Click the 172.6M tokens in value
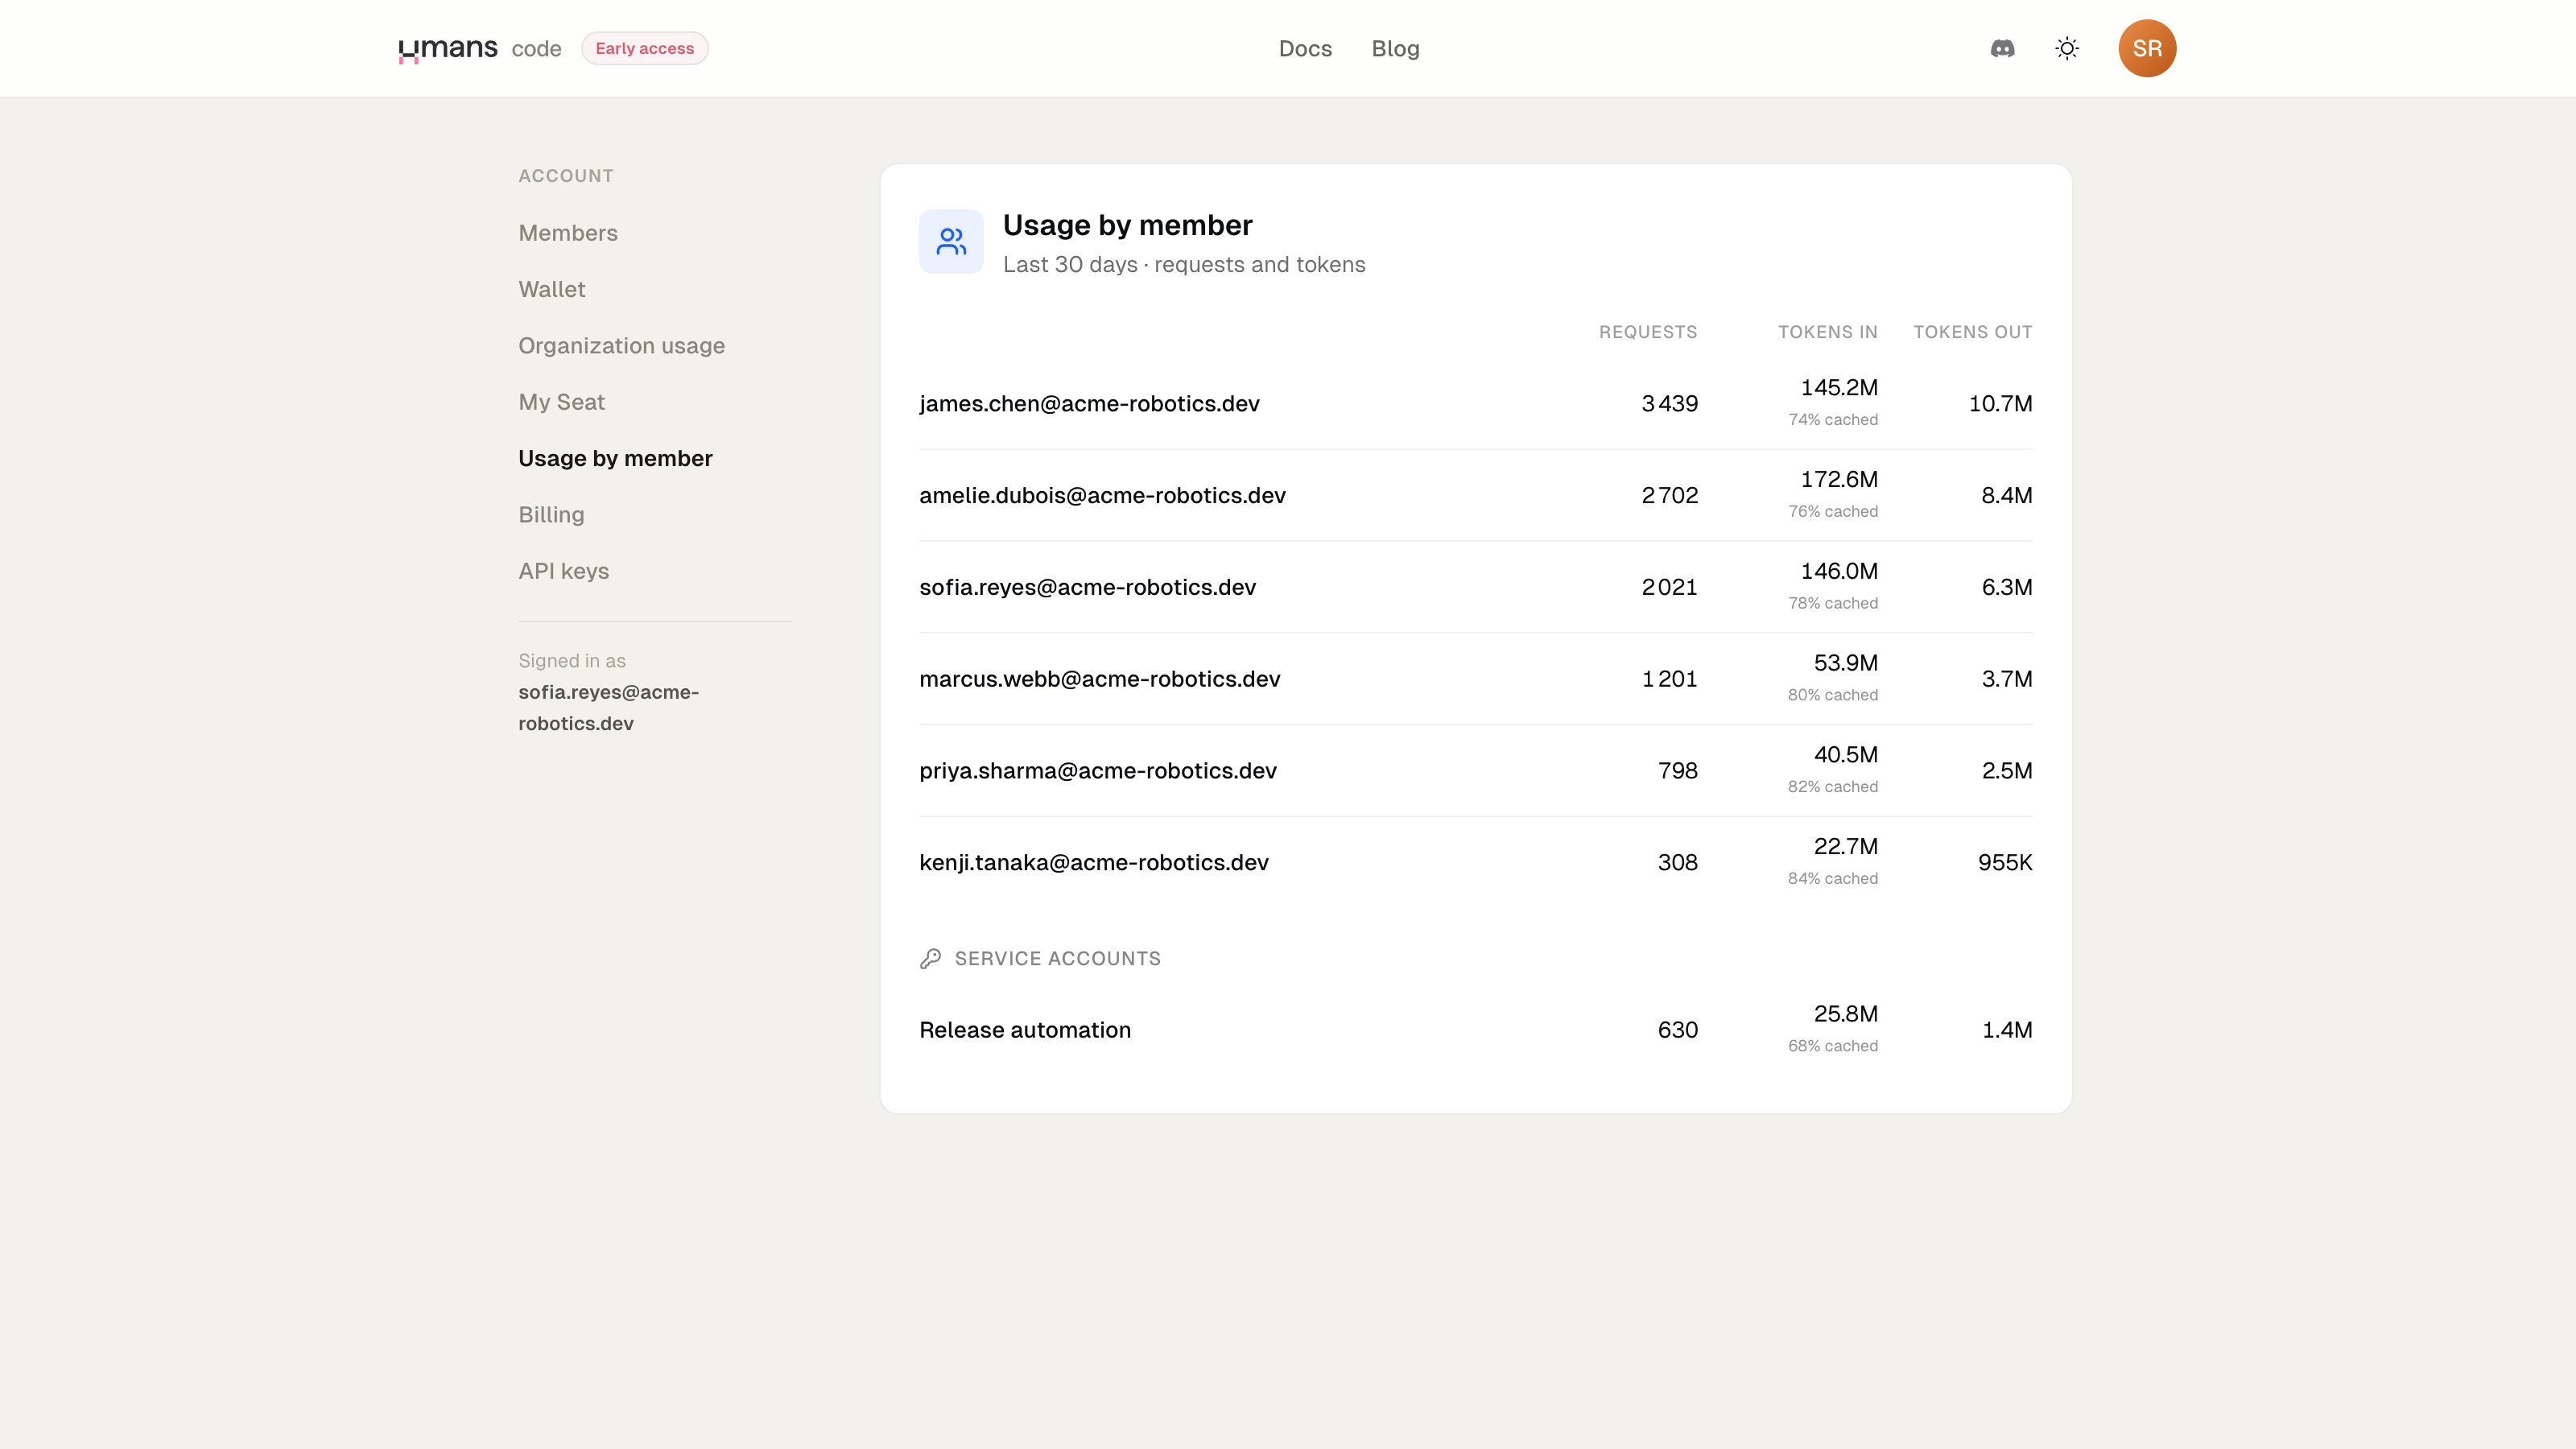This screenshot has width=2576, height=1449. [x=1838, y=479]
